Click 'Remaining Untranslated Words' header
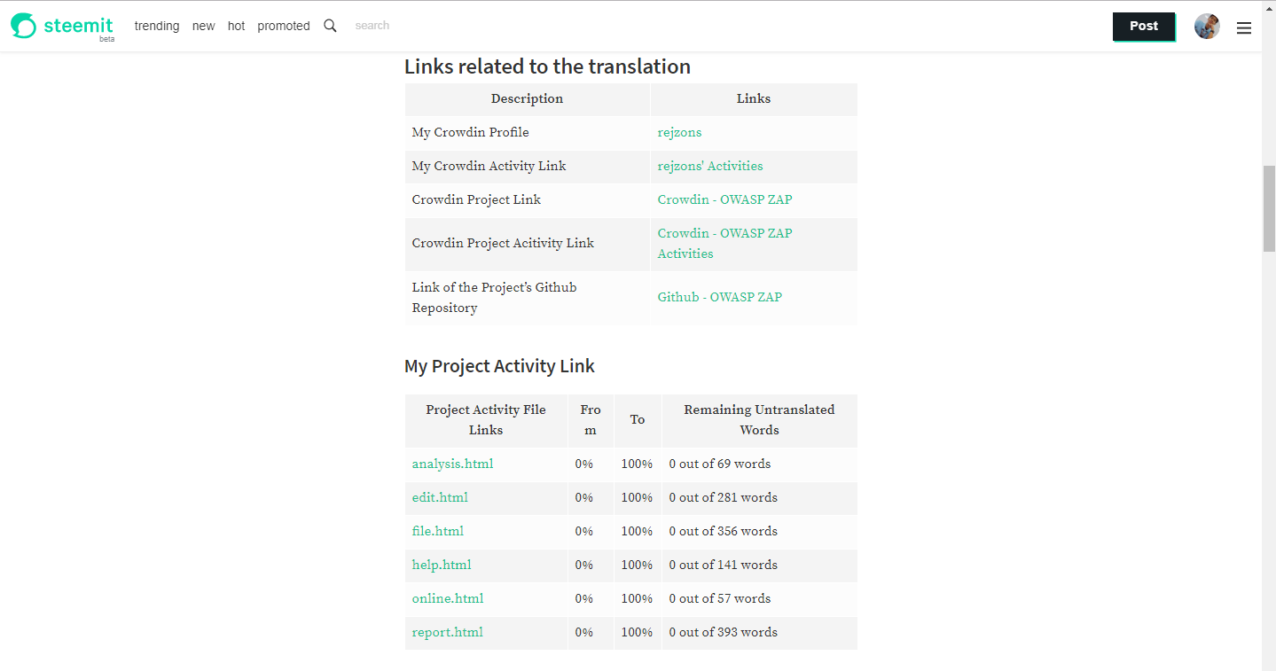The image size is (1276, 671). (x=759, y=420)
